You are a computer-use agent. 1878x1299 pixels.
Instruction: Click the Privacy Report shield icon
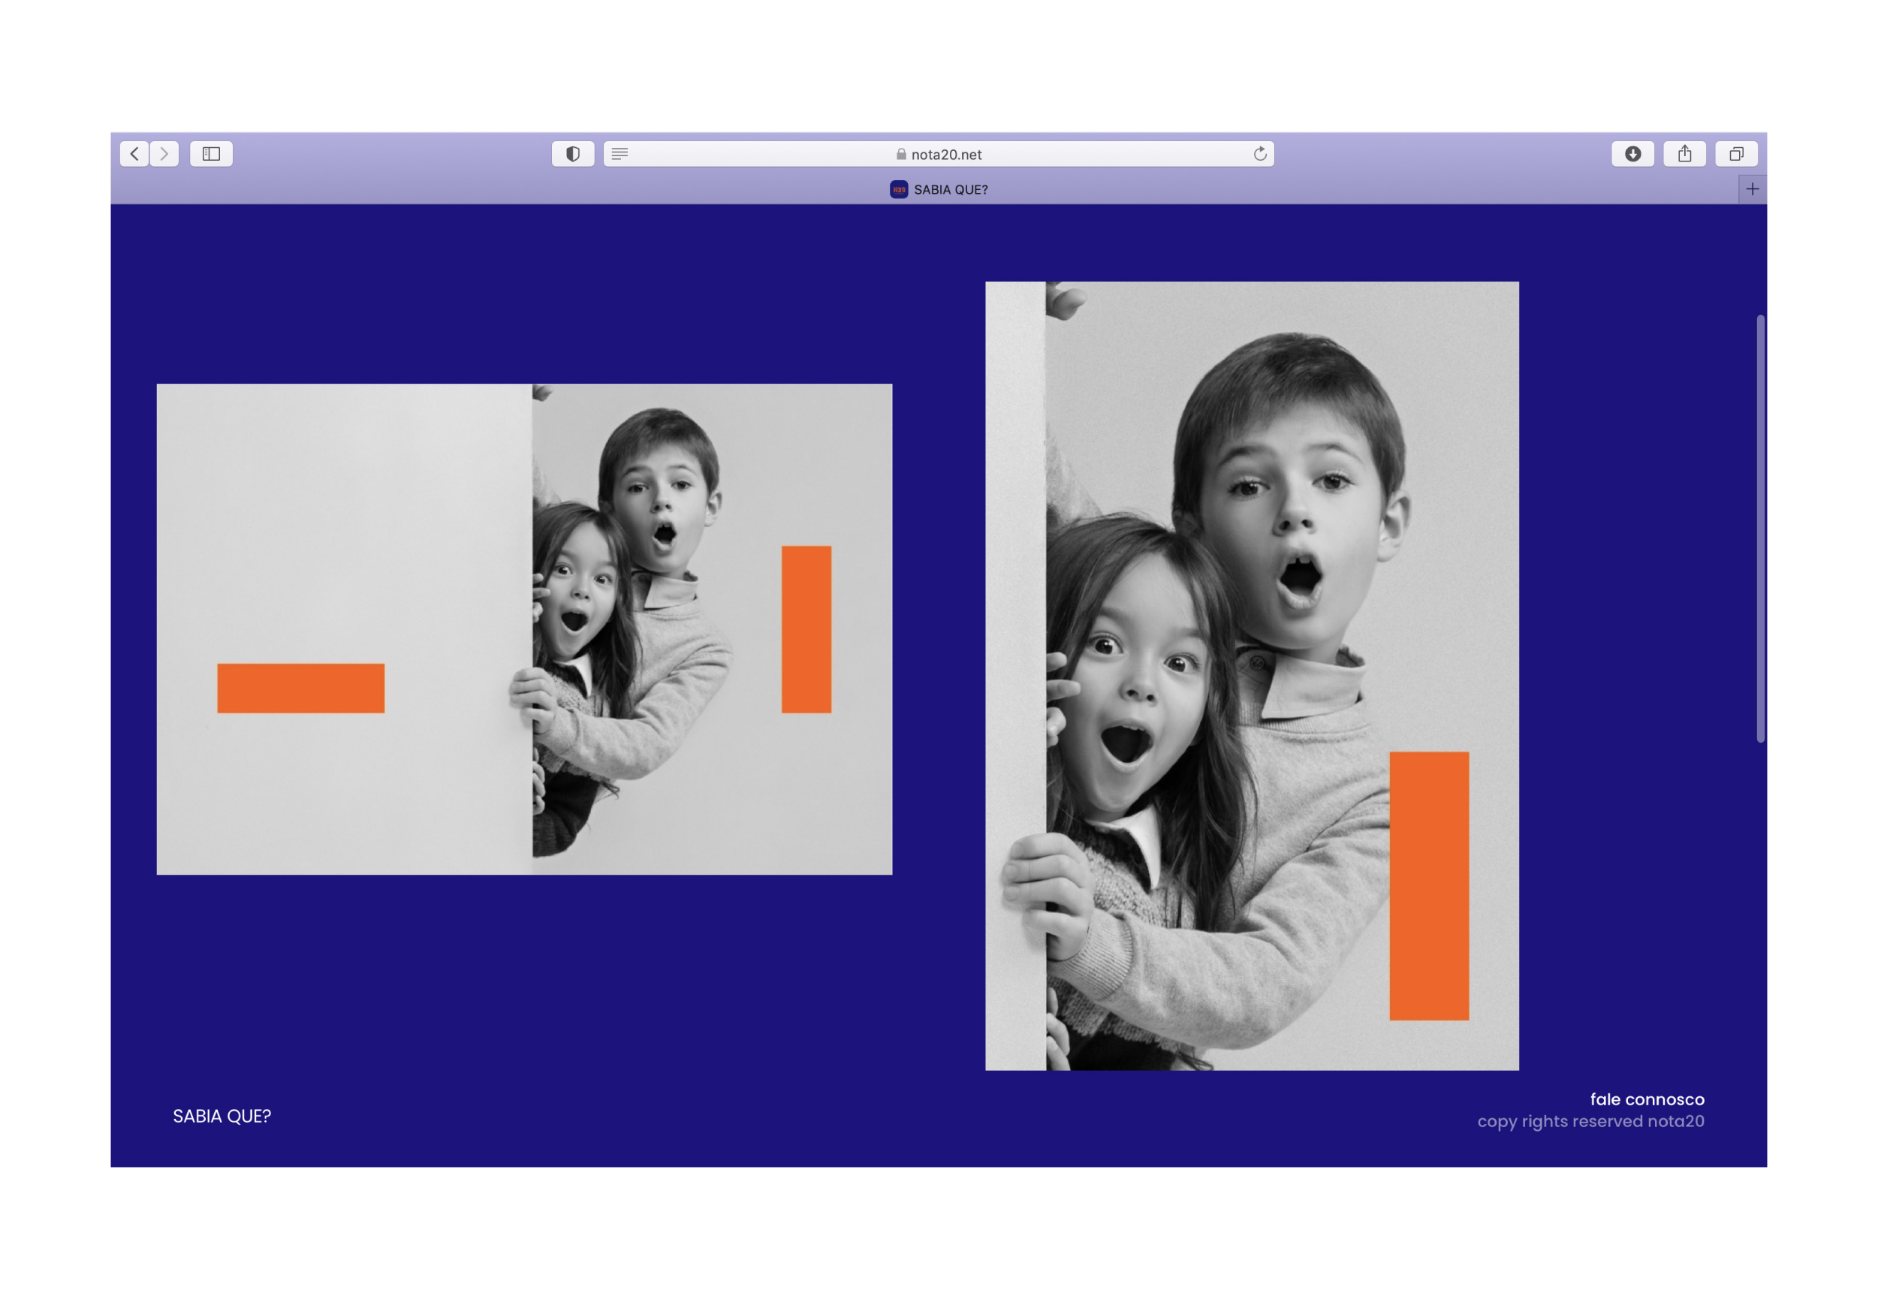click(x=573, y=154)
